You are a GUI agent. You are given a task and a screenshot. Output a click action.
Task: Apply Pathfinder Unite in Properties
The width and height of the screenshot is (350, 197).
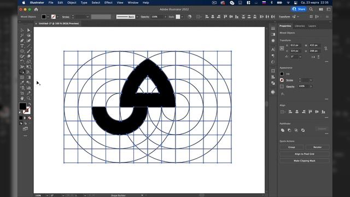click(283, 130)
